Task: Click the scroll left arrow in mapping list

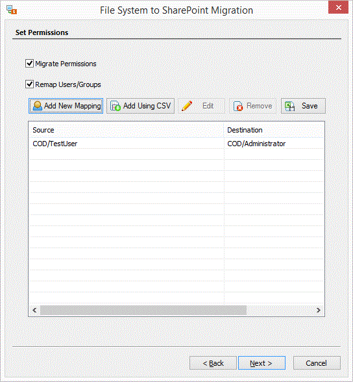Action: click(34, 310)
